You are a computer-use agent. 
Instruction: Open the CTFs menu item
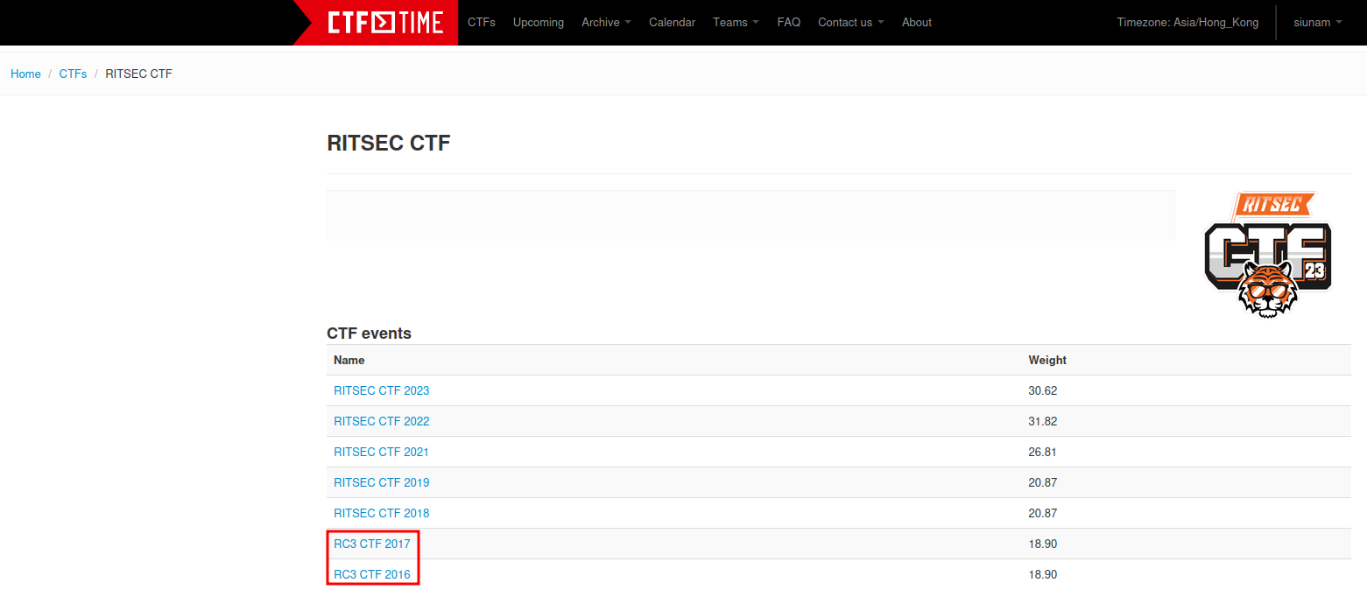pyautogui.click(x=482, y=22)
